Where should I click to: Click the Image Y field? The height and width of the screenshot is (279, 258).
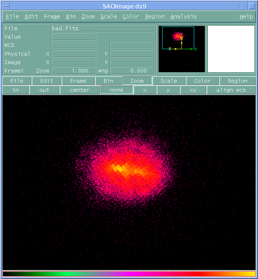[x=132, y=62]
